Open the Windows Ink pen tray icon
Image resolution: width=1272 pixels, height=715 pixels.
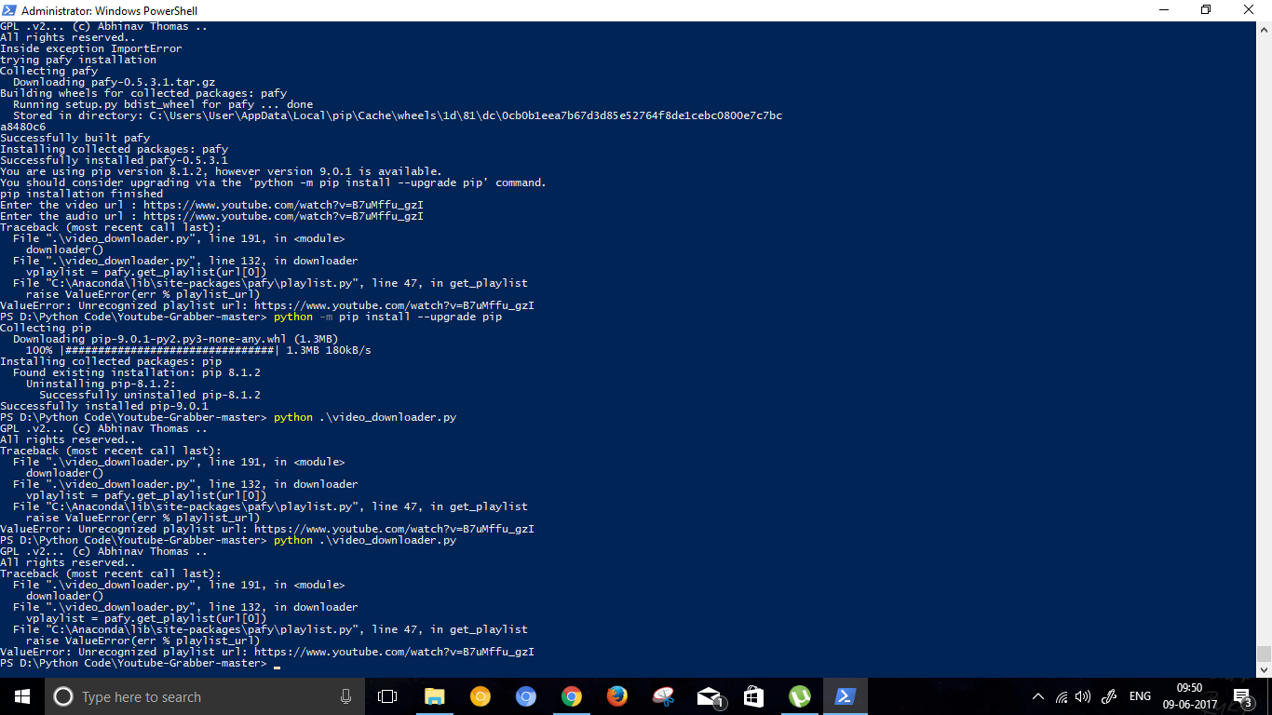[x=1109, y=696]
